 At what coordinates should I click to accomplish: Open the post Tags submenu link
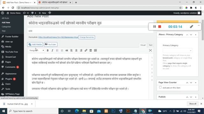(4, 31)
